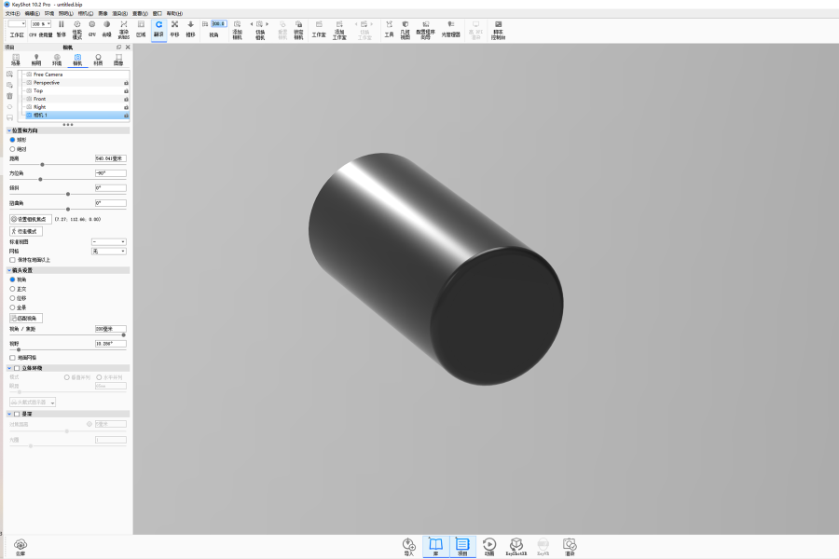839x559 pixels.
Task: Click the 添加相机 (add camera) toolbar icon
Action: pyautogui.click(x=237, y=27)
